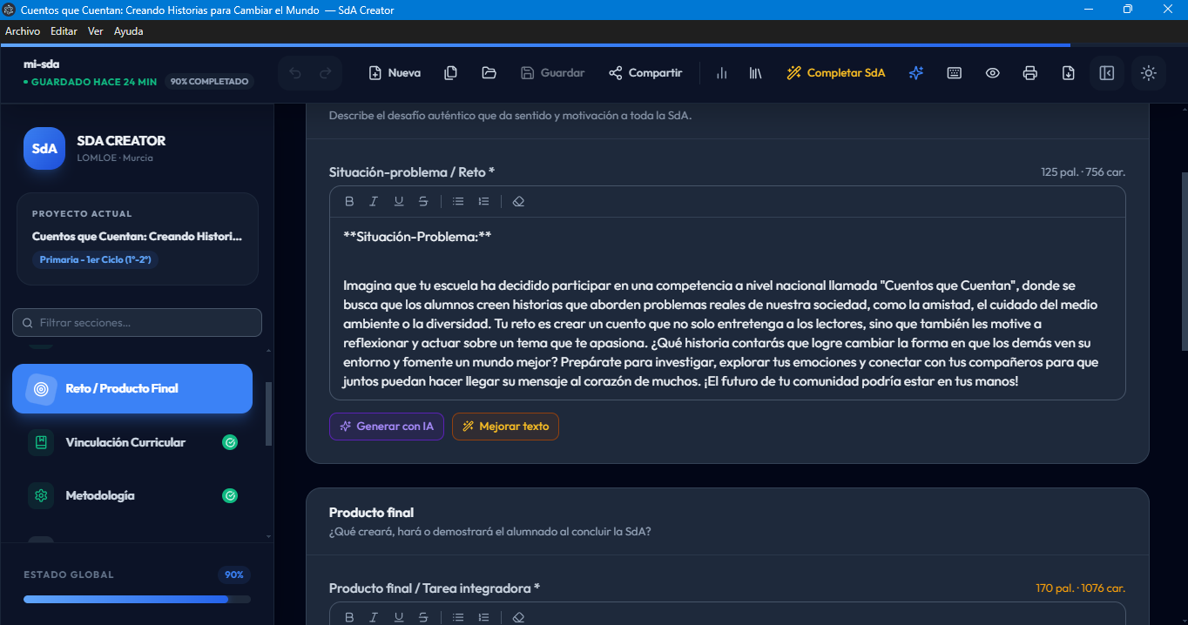Click the Compartir share button

tap(645, 73)
